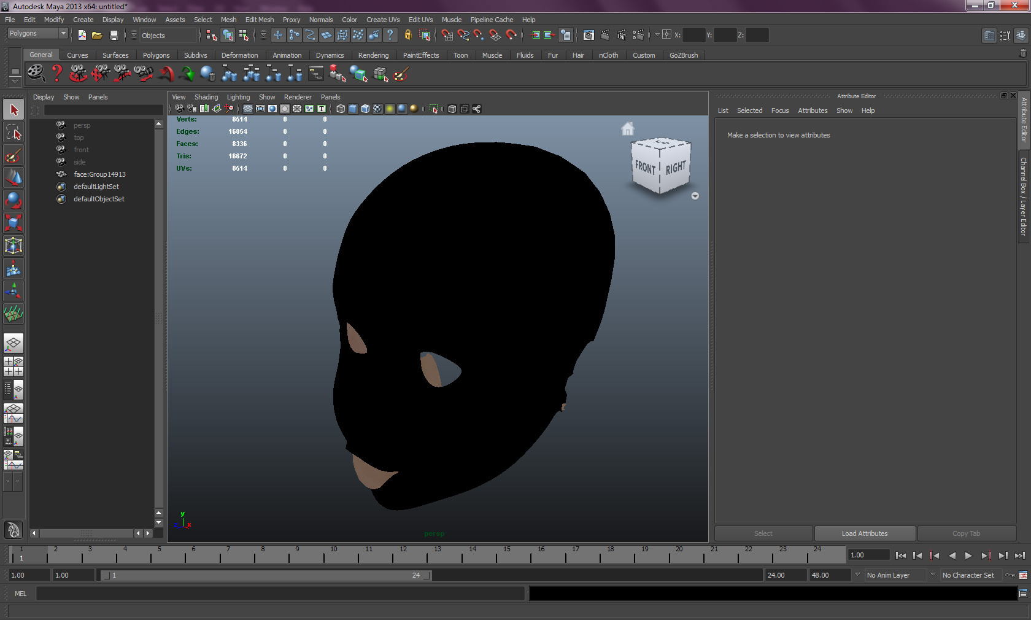Toggle Textured display checker sphere

click(377, 109)
